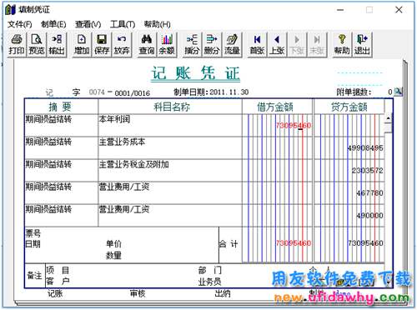417x310 pixels.
Task: Open 查询 binoculars search tool
Action: click(x=147, y=44)
